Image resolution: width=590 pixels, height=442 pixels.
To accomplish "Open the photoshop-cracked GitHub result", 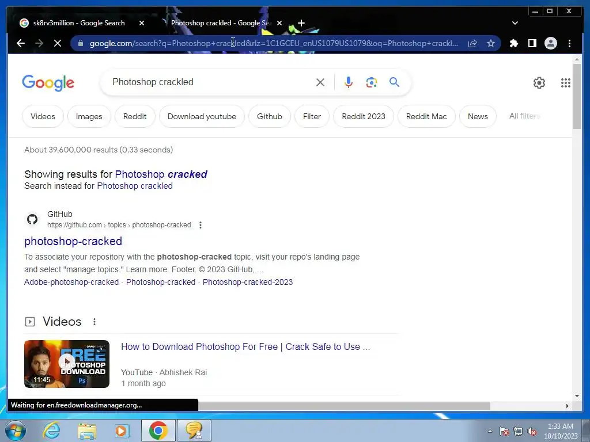I will (x=73, y=241).
